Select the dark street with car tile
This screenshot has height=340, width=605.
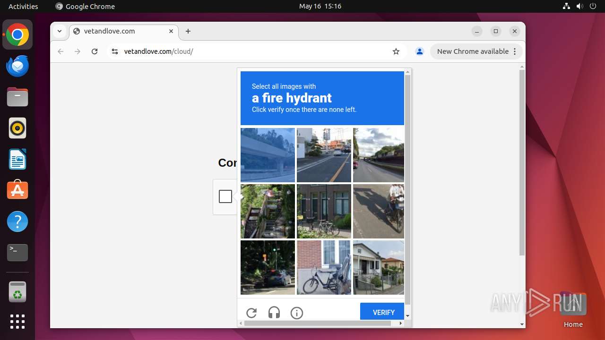(268, 267)
